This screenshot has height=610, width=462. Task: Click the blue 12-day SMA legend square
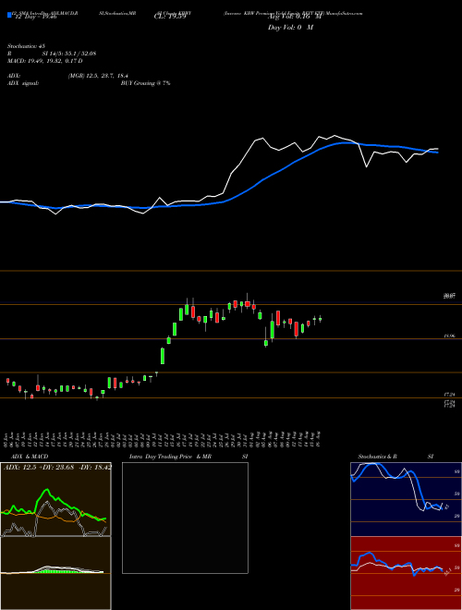9,15
